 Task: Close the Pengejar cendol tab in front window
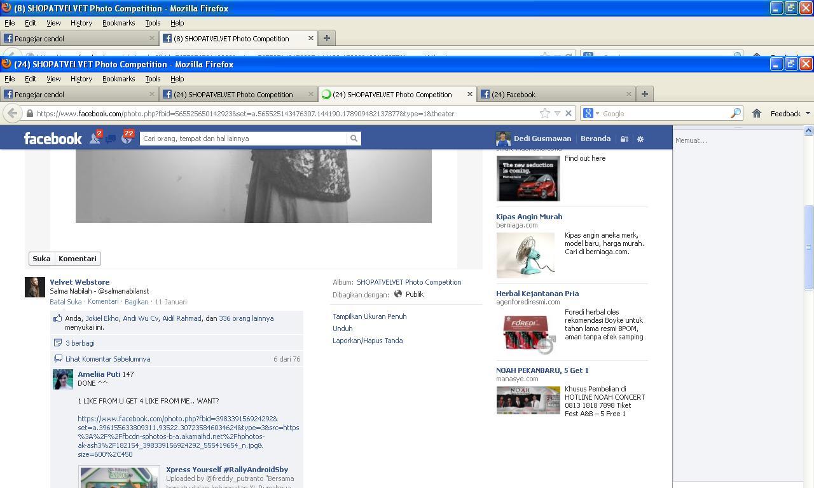pos(152,94)
